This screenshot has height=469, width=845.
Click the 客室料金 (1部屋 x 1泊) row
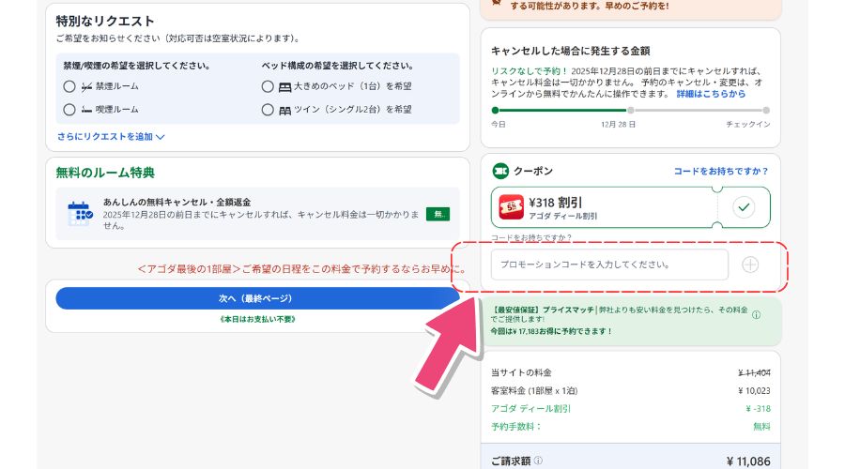631,390
